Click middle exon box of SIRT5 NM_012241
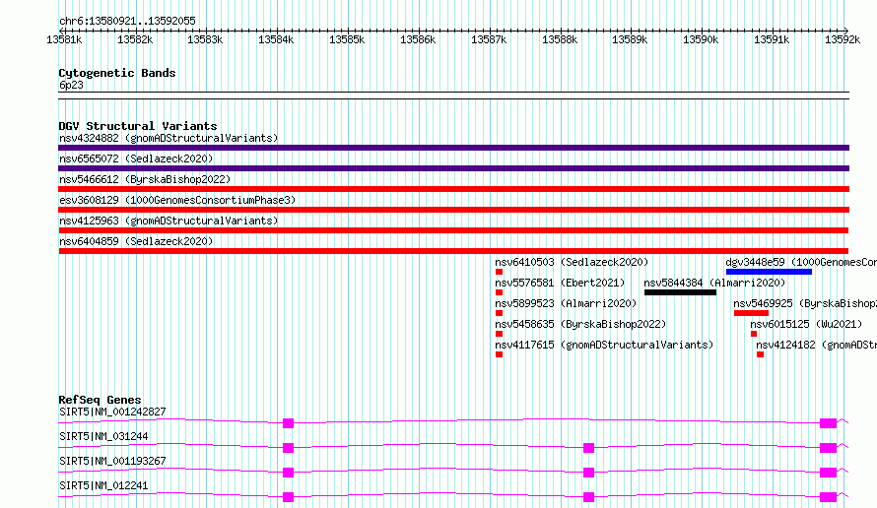This screenshot has height=508, width=877. tap(588, 497)
